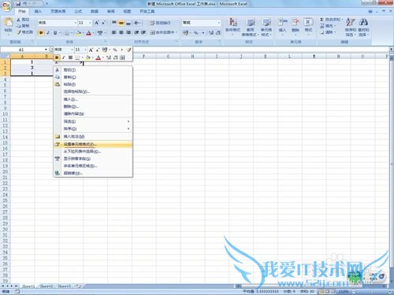Click mini toolbar font color red A

98,57
